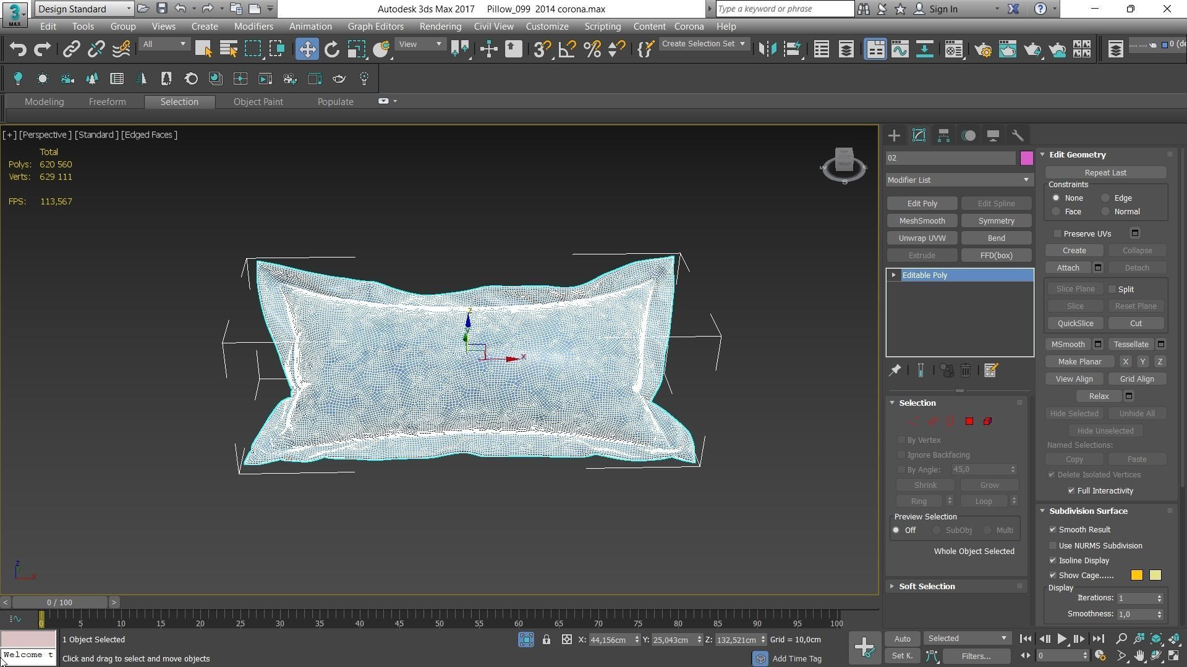This screenshot has width=1187, height=667.
Task: Open the Utilities command panel tab
Action: (x=1018, y=136)
